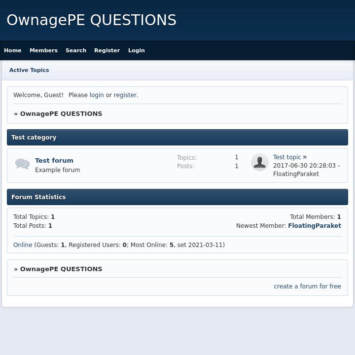Open the Online users link

pos(23,245)
